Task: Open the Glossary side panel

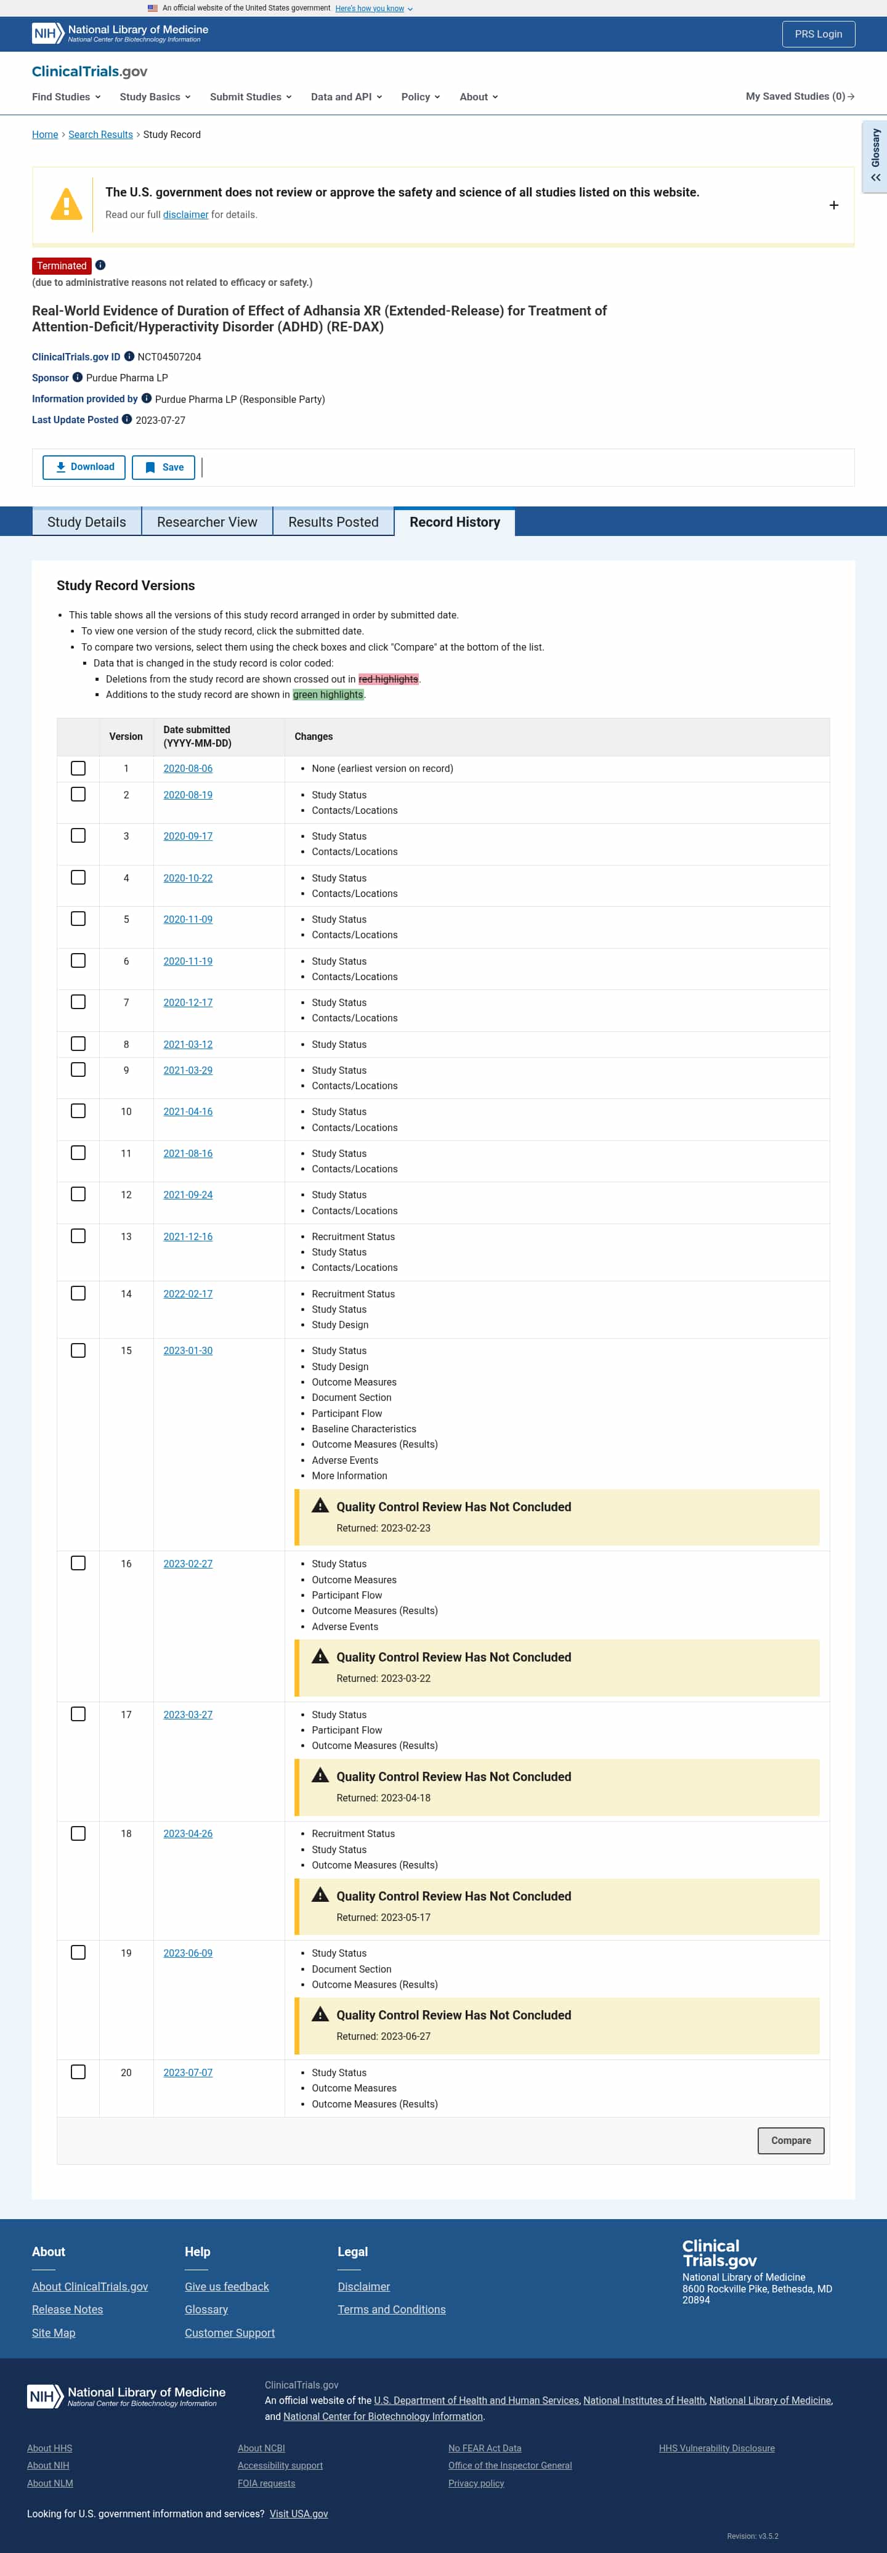Action: pyautogui.click(x=875, y=156)
